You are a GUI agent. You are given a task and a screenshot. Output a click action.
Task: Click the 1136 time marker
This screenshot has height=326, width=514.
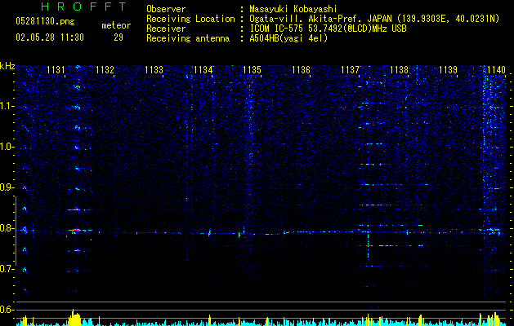[301, 69]
